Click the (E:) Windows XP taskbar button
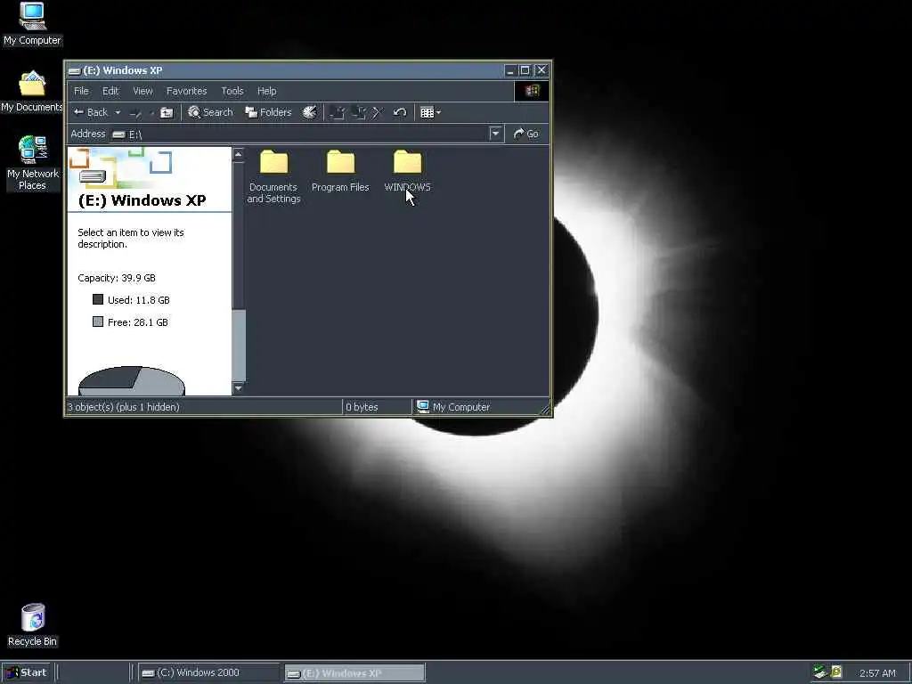Image resolution: width=912 pixels, height=684 pixels. (x=354, y=673)
